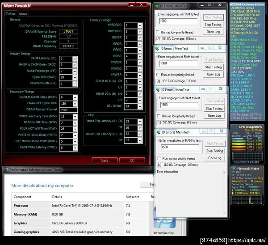Click the NVIDIA GeForce 9800 GT details cell

70,223
